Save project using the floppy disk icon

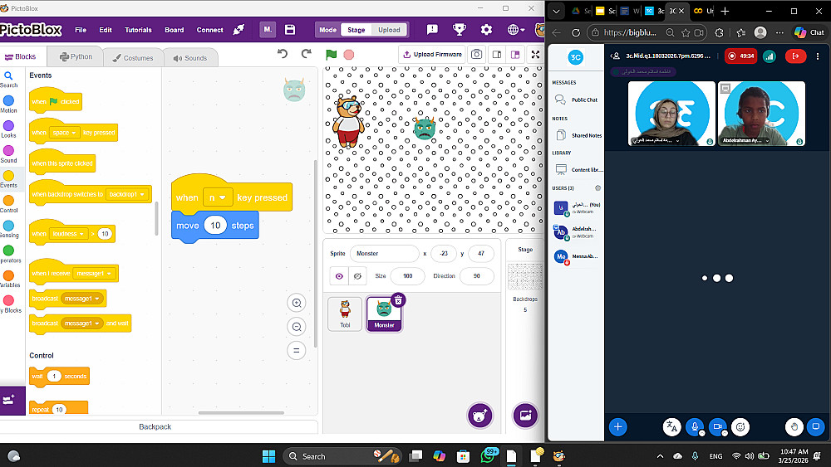pyautogui.click(x=290, y=30)
